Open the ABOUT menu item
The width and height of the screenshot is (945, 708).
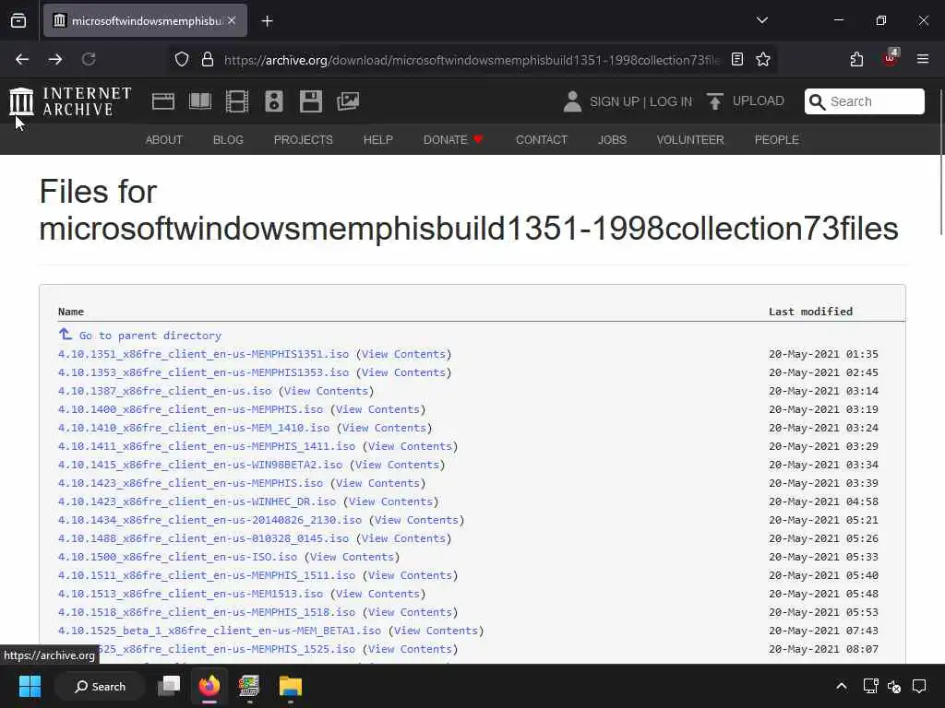coord(164,140)
